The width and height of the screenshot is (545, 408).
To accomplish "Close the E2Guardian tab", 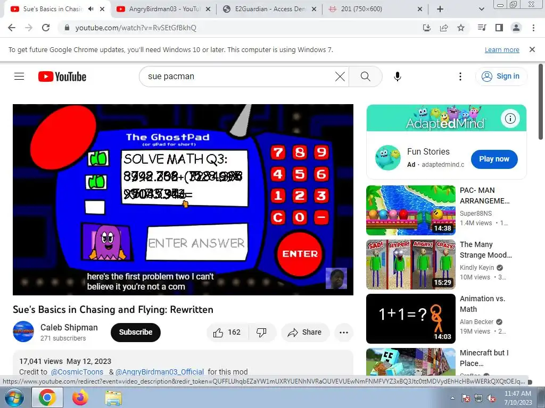I will pos(314,9).
